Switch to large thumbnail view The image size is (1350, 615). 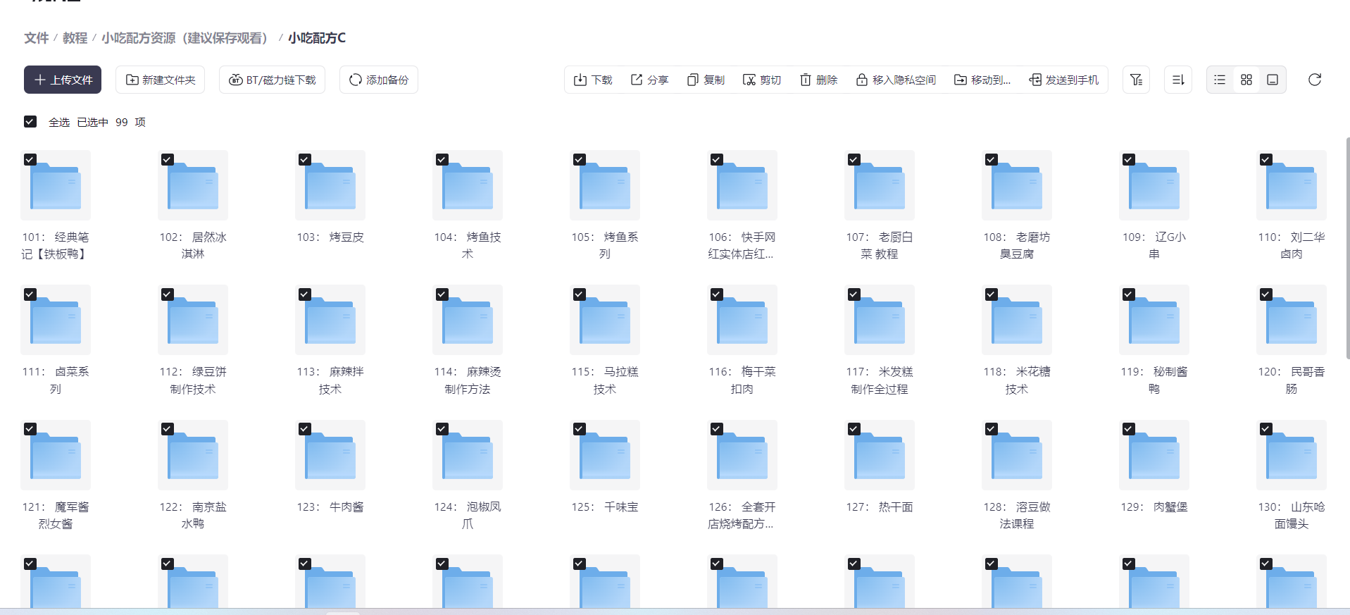coord(1273,80)
